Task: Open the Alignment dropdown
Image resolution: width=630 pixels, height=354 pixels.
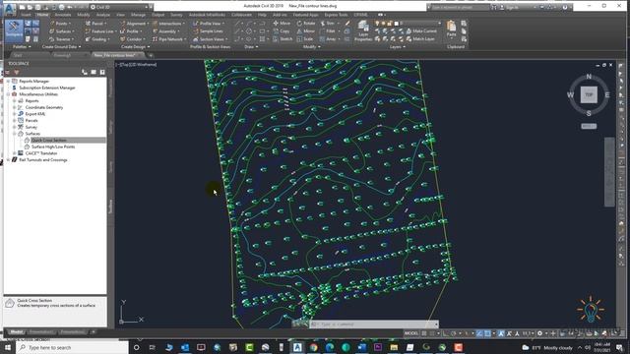Action: click(x=135, y=24)
